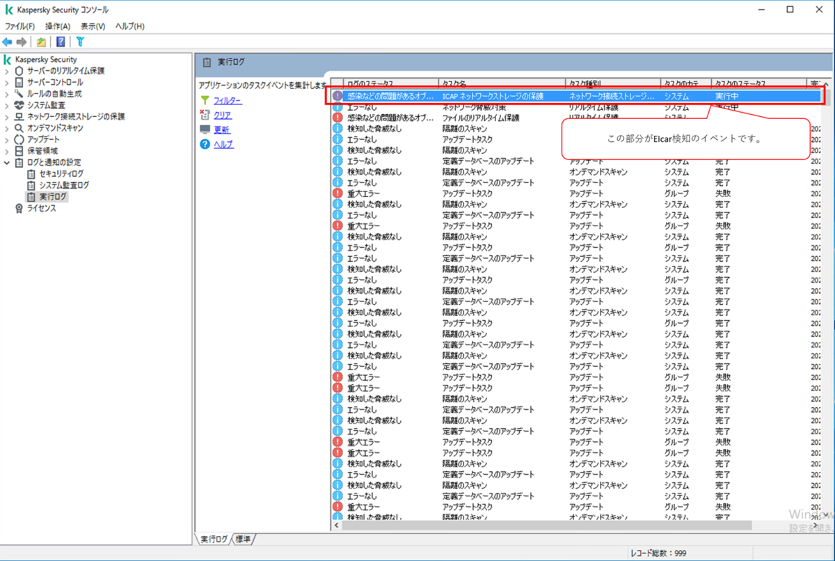Click the shield icon of サーバーのリアルタイム保護
Image resolution: width=835 pixels, height=561 pixels.
tap(19, 71)
